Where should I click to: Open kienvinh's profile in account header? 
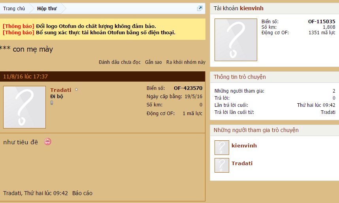coord(252,8)
